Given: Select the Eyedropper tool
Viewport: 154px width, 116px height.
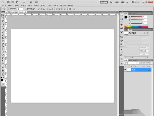Looking at the screenshot, I should [x=3, y=29].
